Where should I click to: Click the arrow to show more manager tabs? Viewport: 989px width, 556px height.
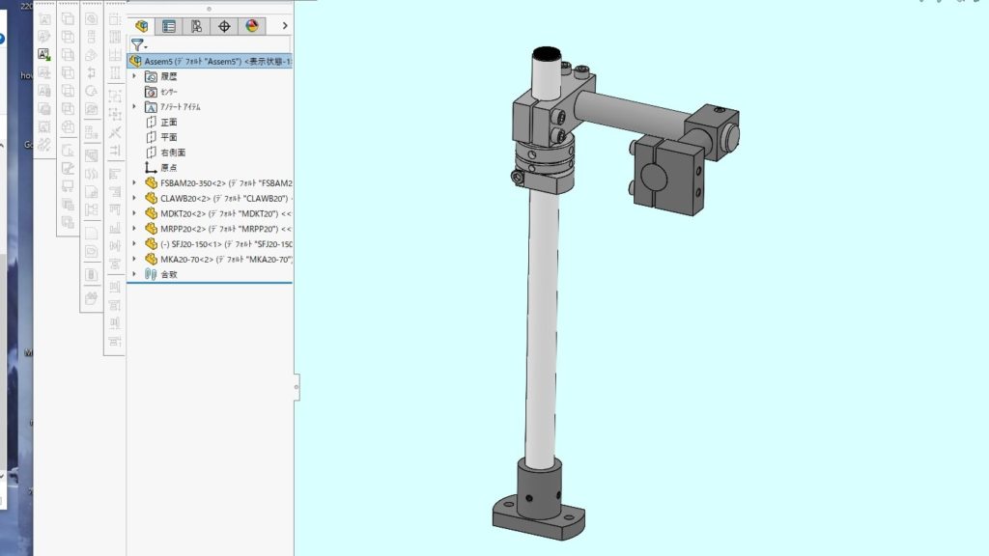coord(284,26)
